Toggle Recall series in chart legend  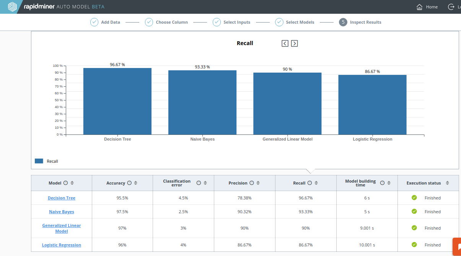coord(39,161)
